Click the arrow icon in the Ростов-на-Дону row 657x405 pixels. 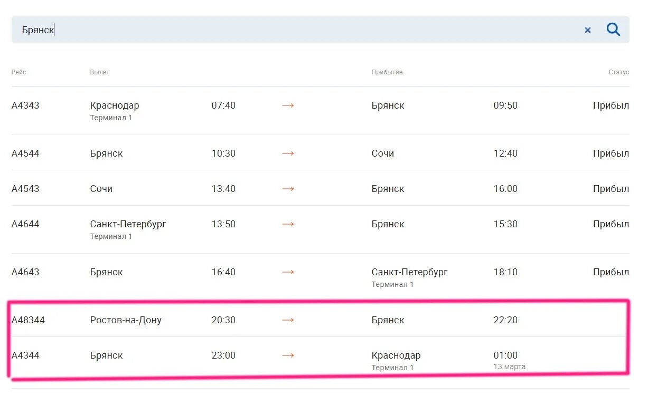288,320
